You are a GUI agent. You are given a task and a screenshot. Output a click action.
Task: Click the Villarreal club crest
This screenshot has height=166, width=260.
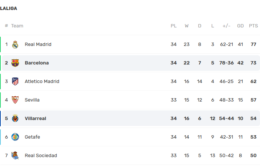coord(15,119)
